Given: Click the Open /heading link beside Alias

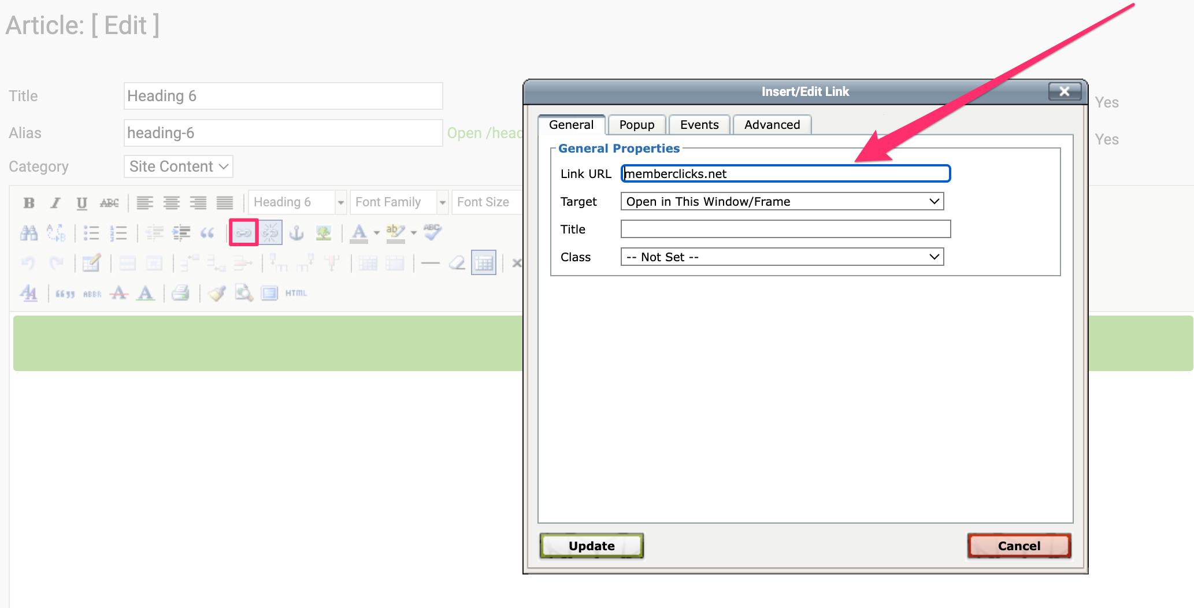Looking at the screenshot, I should 484,133.
